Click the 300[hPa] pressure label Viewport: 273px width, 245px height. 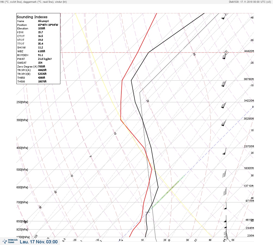coord(22,120)
